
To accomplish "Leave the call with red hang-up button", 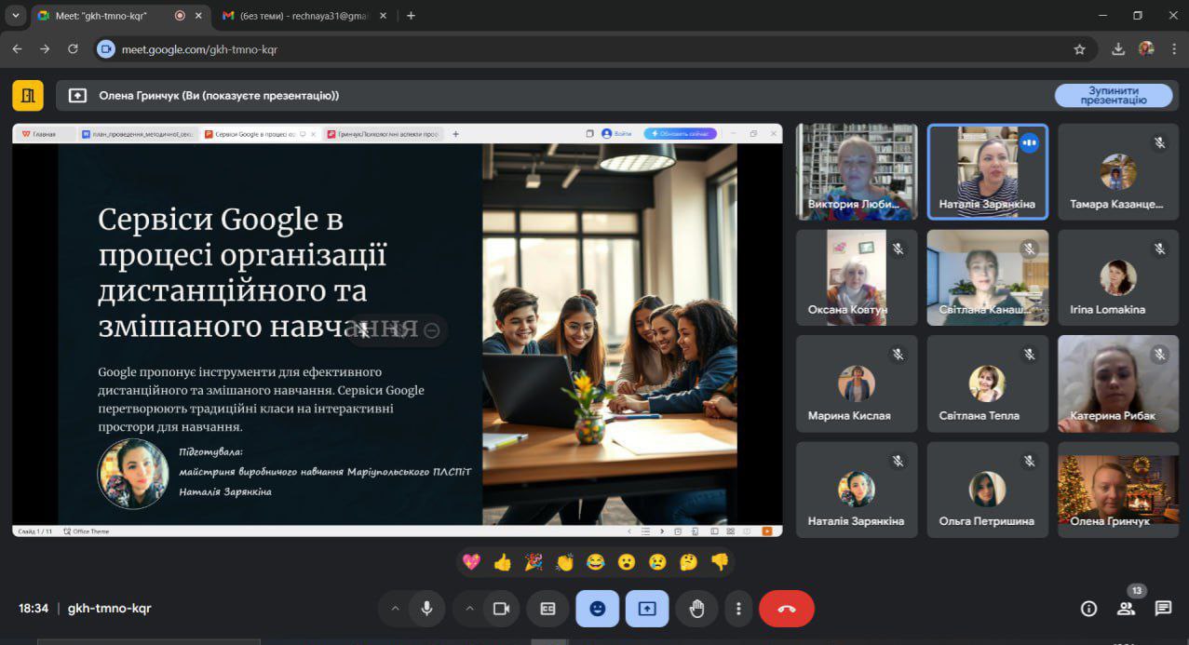I will coord(787,609).
